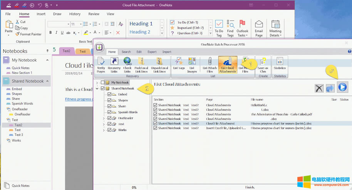Click the Verify Pages icon
The image size is (352, 190).
101,65
